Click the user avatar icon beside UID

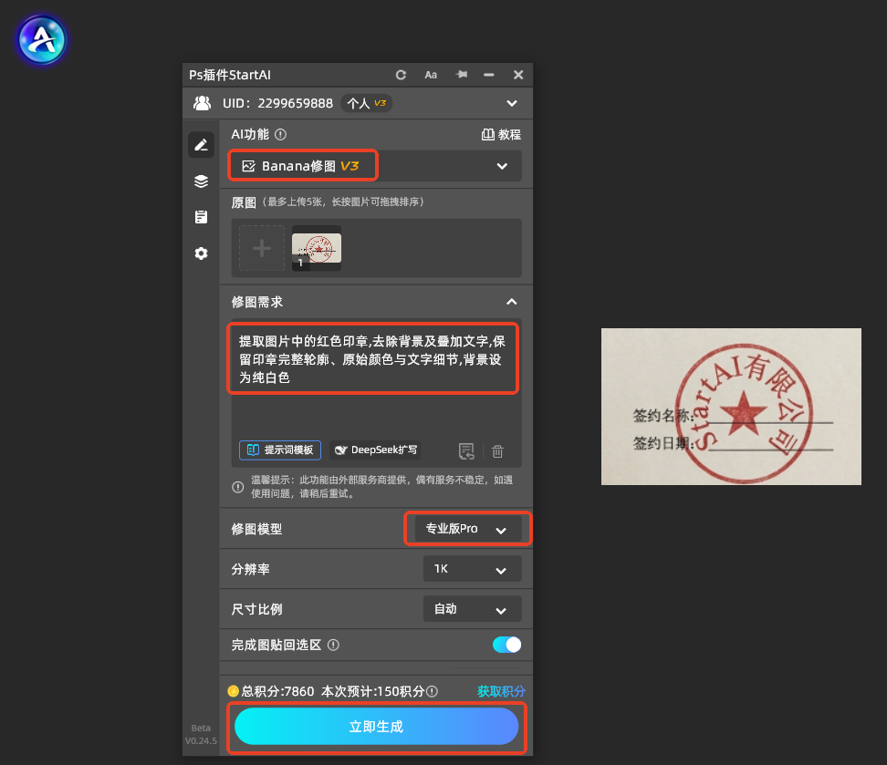pos(202,103)
